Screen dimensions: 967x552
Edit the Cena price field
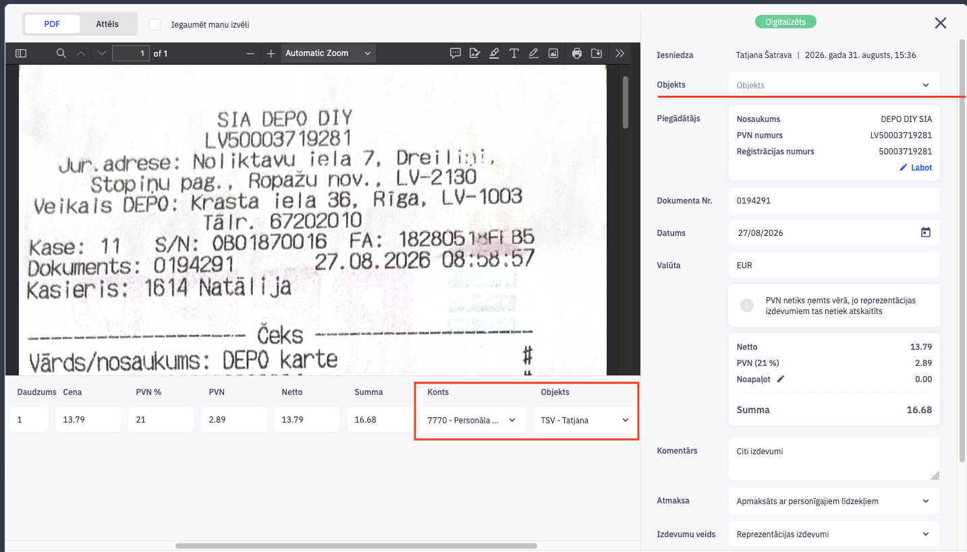[x=88, y=419]
